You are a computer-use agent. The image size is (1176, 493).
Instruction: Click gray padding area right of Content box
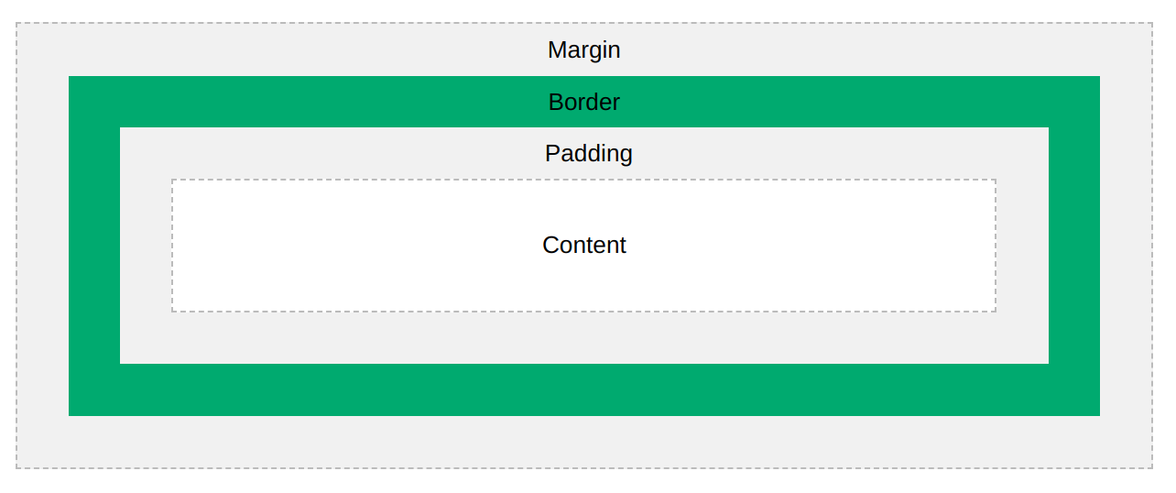pos(1022,246)
